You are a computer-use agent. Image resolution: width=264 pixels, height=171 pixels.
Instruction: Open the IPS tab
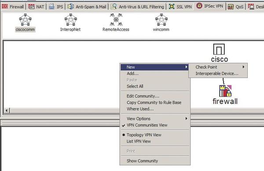click(56, 7)
